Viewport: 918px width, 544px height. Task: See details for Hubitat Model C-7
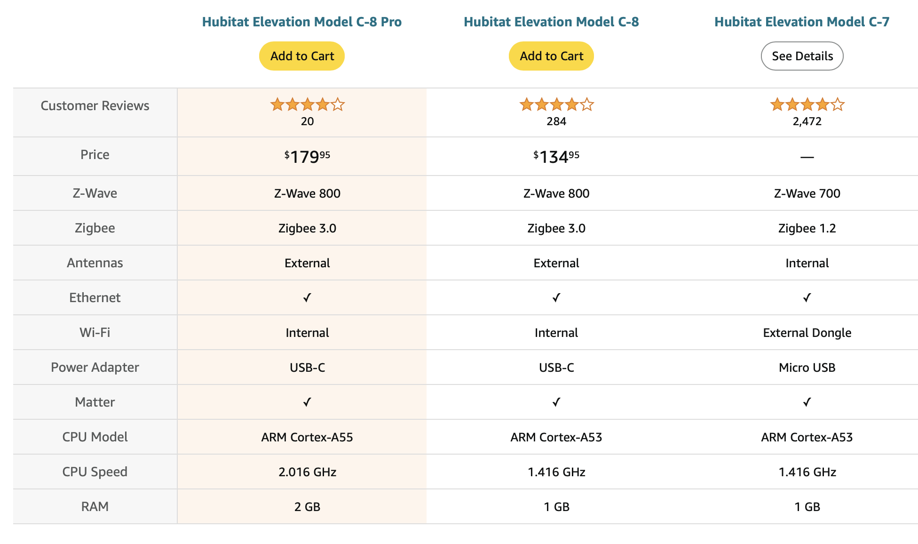pyautogui.click(x=802, y=56)
